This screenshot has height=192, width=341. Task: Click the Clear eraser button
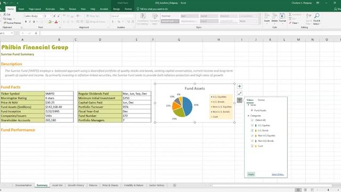pyautogui.click(x=294, y=23)
